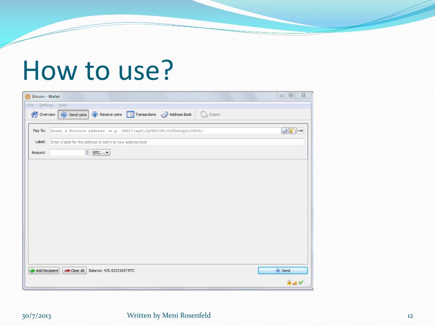Switch to Receive coins tab
Image resolution: width=435 pixels, height=326 pixels.
[x=107, y=115]
